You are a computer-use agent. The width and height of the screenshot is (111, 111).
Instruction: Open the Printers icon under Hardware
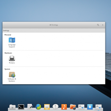(12, 58)
